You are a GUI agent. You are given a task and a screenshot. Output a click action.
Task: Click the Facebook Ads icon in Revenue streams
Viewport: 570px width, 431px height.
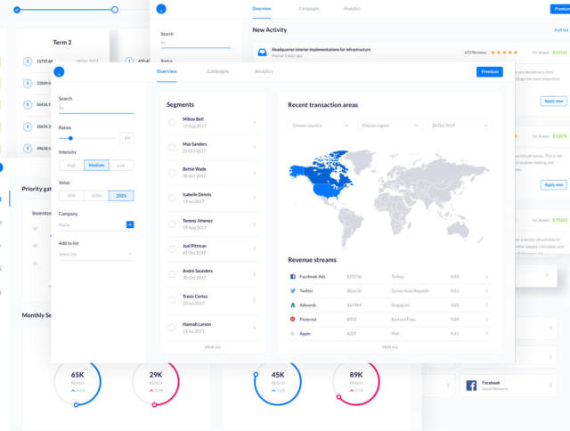(293, 277)
